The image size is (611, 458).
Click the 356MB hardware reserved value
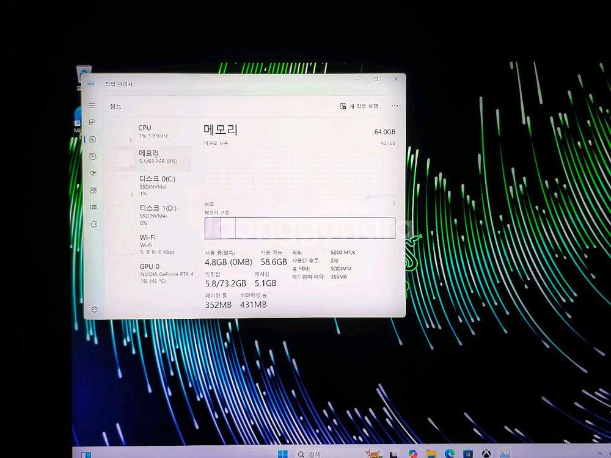pyautogui.click(x=338, y=277)
